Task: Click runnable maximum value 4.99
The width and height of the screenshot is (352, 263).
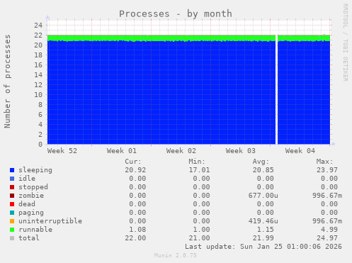Action: pyautogui.click(x=329, y=230)
